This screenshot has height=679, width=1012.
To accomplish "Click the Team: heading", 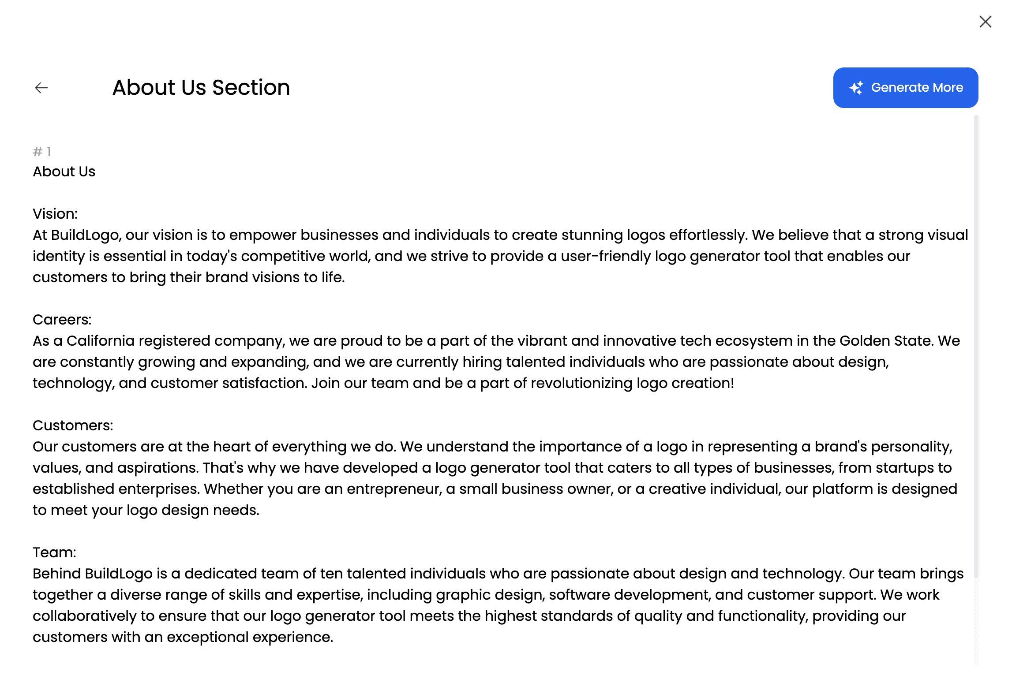I will pyautogui.click(x=54, y=552).
